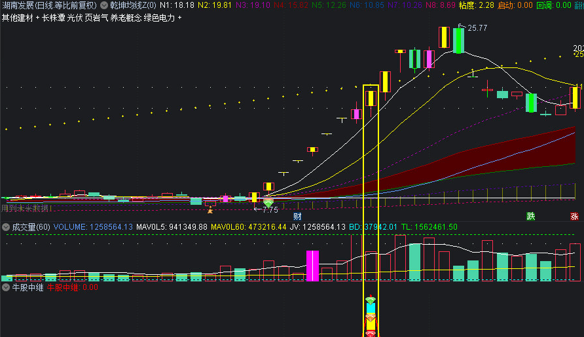Click the green diamond signal near 7.75
The image size is (584, 337).
click(268, 204)
